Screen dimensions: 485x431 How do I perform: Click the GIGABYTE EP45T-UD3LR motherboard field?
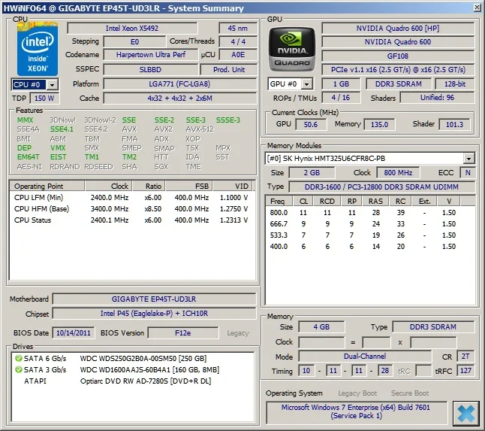pos(155,299)
